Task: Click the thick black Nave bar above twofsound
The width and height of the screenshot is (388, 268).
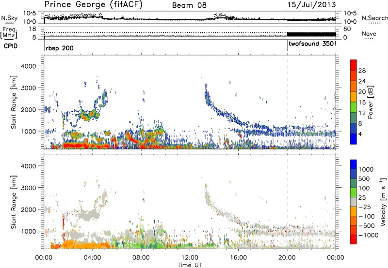Action: [x=311, y=34]
